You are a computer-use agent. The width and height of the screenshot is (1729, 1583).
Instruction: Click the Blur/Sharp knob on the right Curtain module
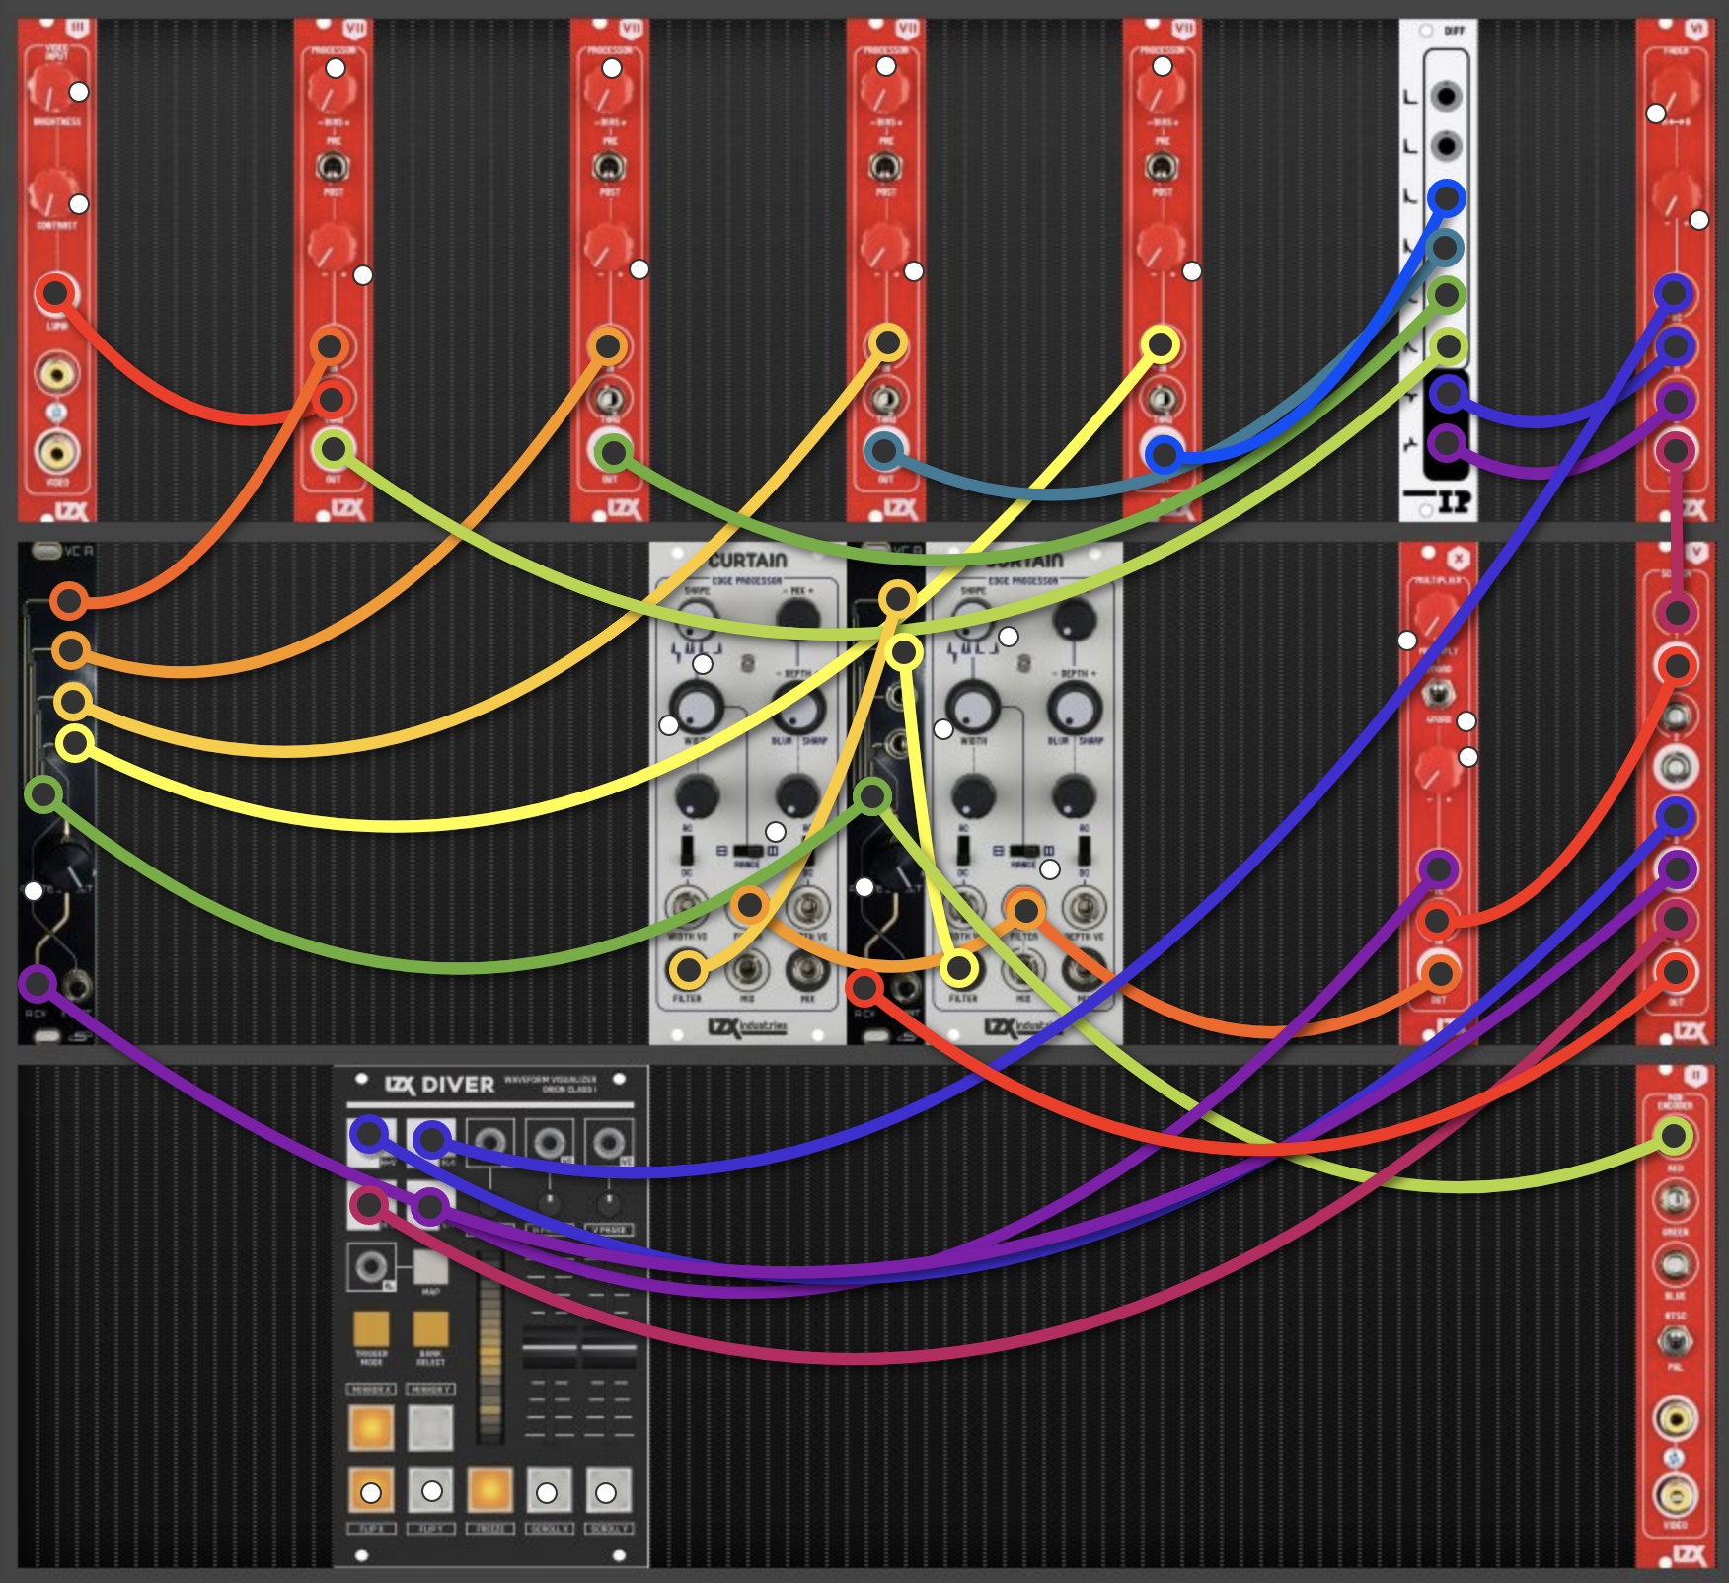[x=1074, y=709]
